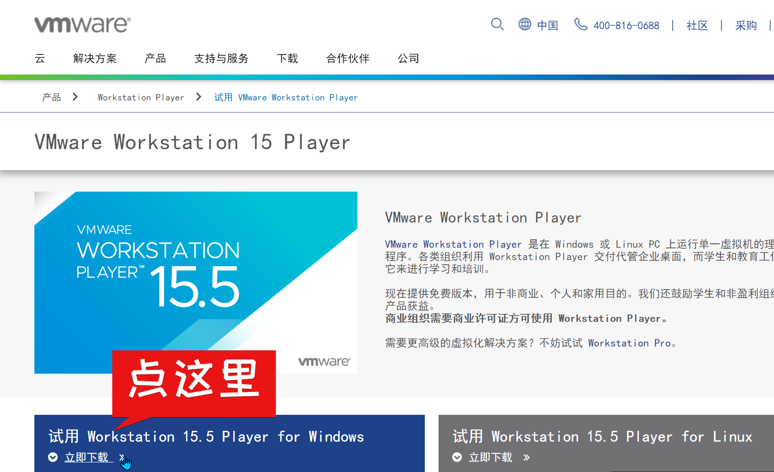Open the 云 menu

40,59
